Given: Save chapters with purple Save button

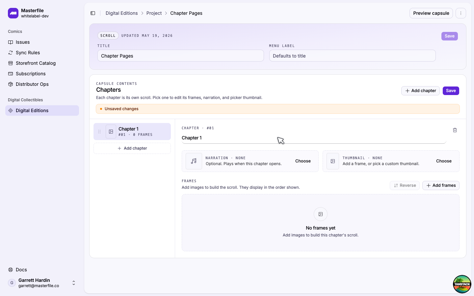Looking at the screenshot, I should 451,91.
